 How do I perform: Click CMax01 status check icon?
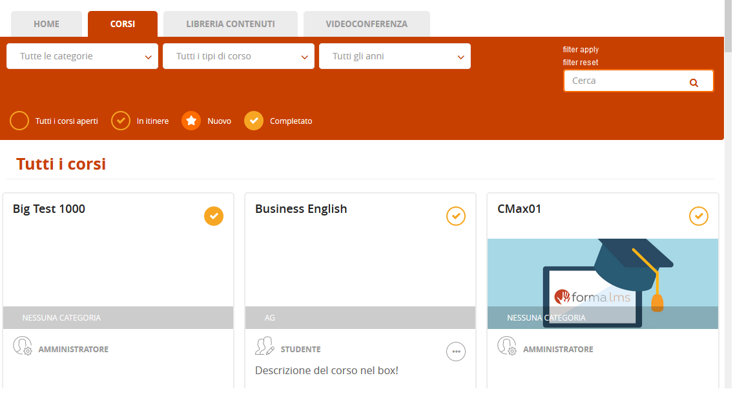click(699, 216)
